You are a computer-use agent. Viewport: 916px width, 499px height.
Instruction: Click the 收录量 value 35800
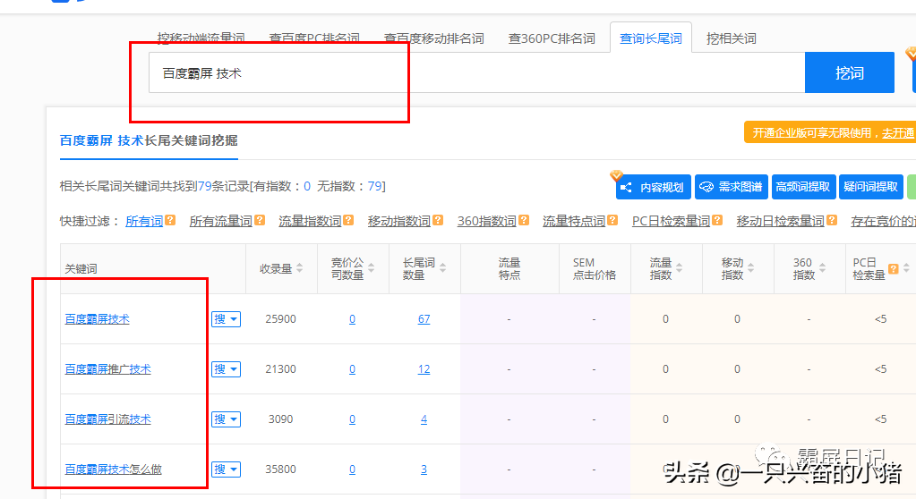pos(280,469)
